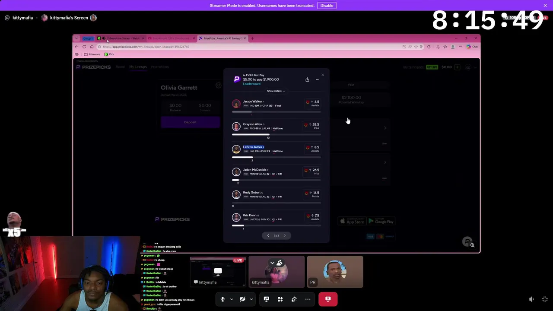Open the Alienware bookmarks folder
The image size is (553, 311).
[x=92, y=54]
